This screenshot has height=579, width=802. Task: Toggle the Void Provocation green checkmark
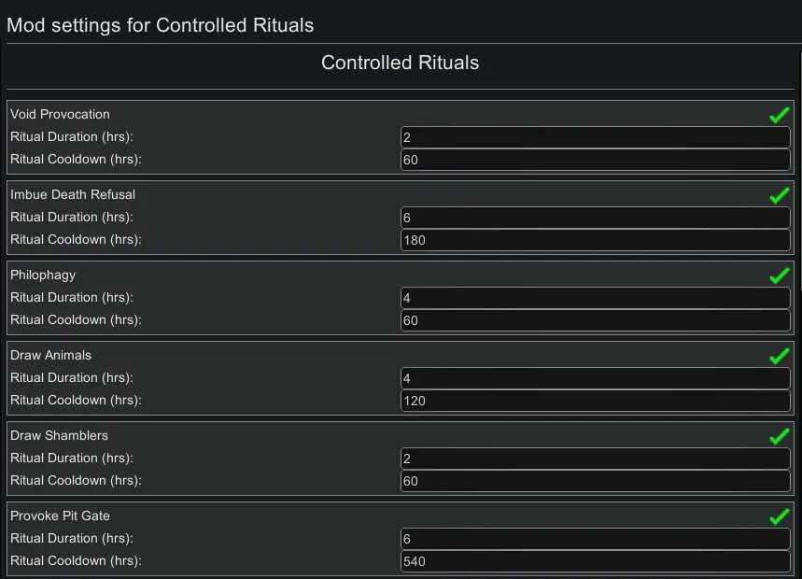[x=780, y=115]
